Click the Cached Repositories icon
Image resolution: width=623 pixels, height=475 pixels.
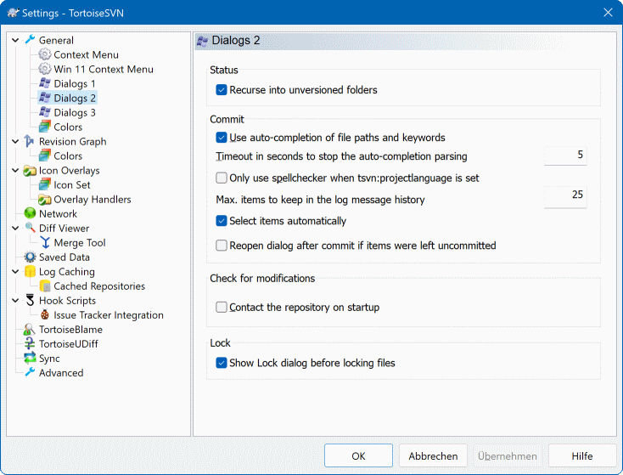point(45,286)
